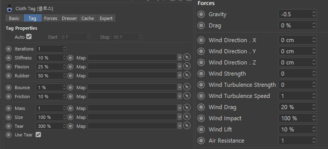Click the Tear Map keyframe circle
The height and width of the screenshot is (149, 328).
click(70, 126)
